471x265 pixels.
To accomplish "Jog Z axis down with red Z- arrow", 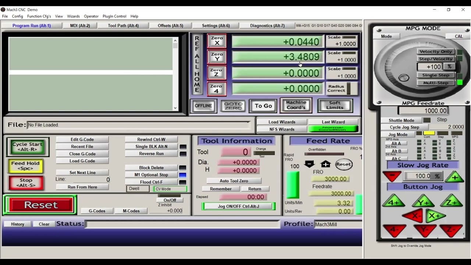I will [x=451, y=231].
